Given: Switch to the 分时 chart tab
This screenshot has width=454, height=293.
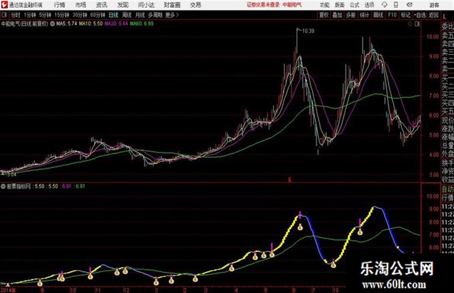Looking at the screenshot, I should 15,15.
